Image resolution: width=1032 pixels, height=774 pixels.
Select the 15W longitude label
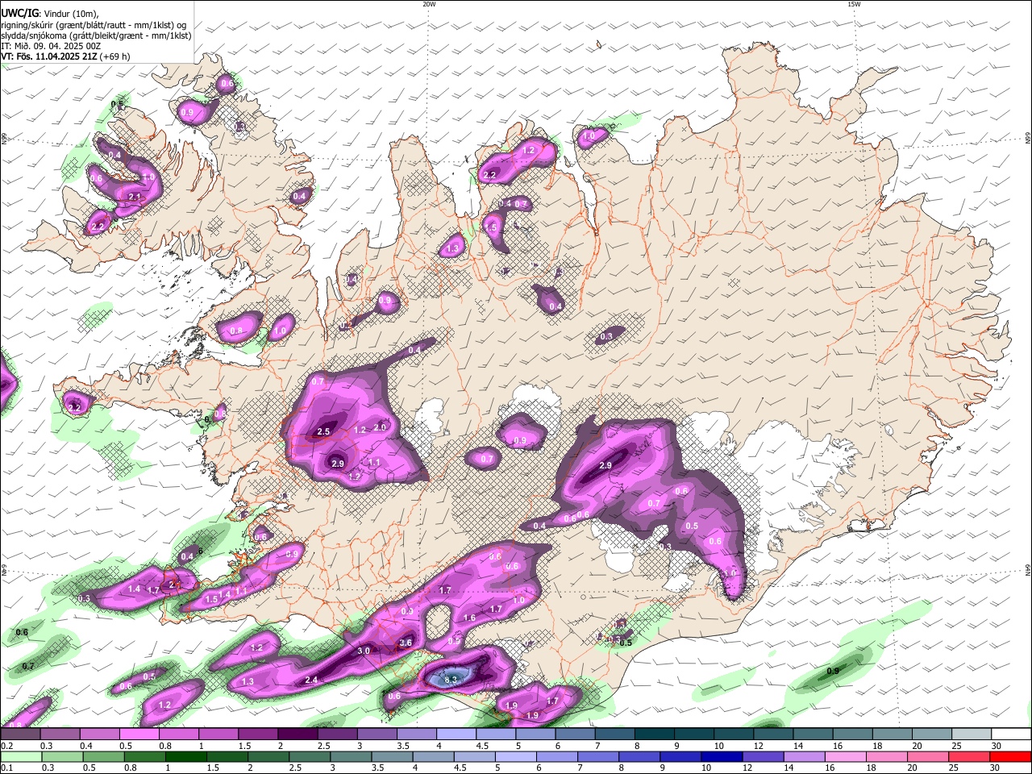(854, 4)
